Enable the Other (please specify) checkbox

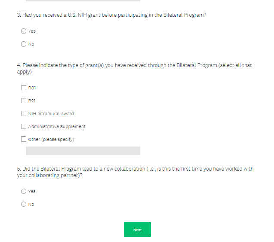click(x=24, y=139)
